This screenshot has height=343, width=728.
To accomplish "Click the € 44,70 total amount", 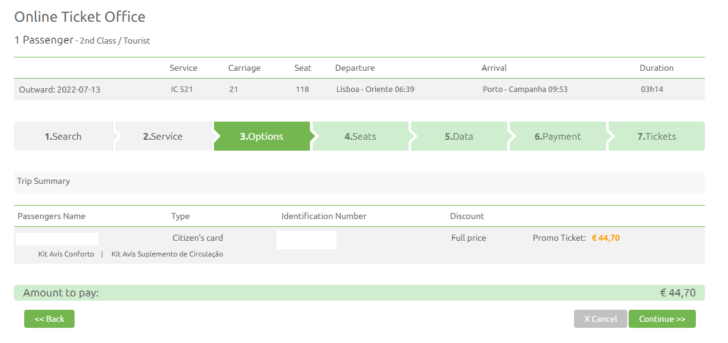I will (x=678, y=293).
